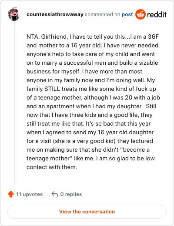Click the phrase 'teenage mother' in quotes
Viewport: 174px width, 226px height.
pyautogui.click(x=48, y=158)
